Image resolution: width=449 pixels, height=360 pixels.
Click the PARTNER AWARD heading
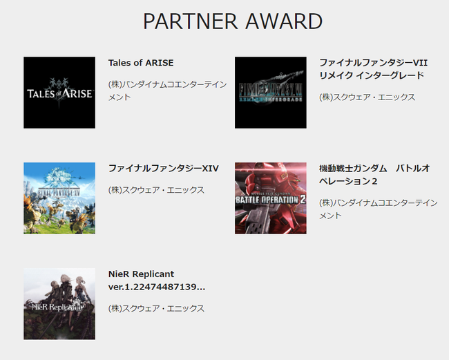[233, 21]
